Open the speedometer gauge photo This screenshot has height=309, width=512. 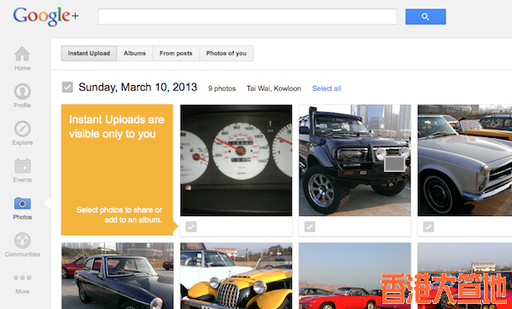point(236,160)
